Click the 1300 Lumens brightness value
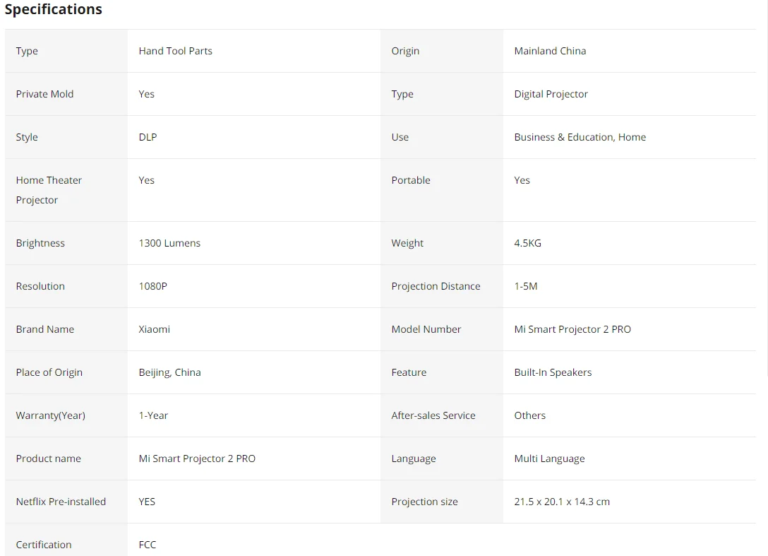This screenshot has width=768, height=556. [x=169, y=243]
